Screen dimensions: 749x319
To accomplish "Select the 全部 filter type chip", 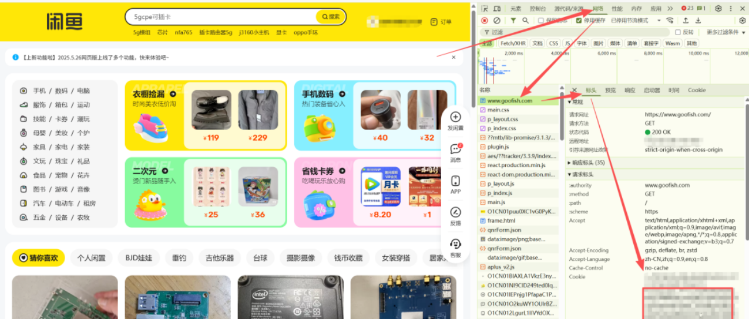I will point(487,43).
